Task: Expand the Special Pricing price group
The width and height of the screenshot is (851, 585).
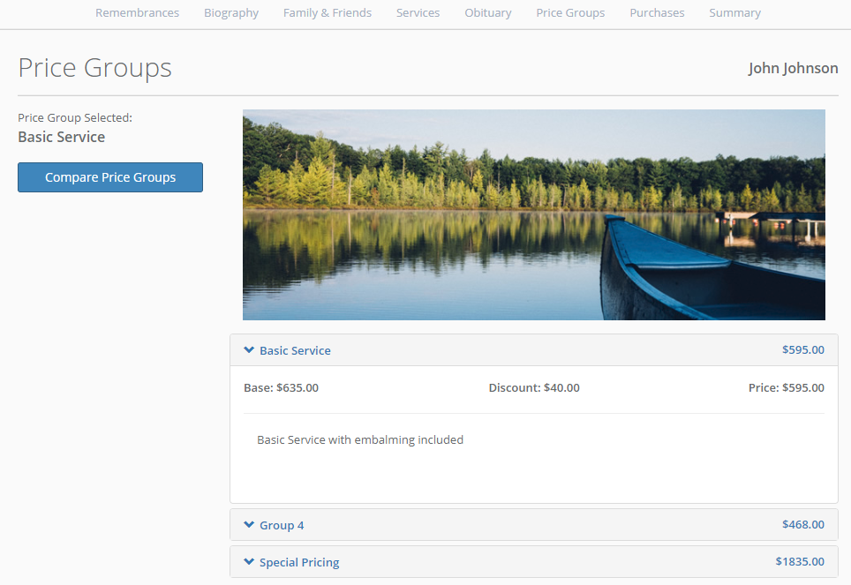Action: (x=299, y=562)
